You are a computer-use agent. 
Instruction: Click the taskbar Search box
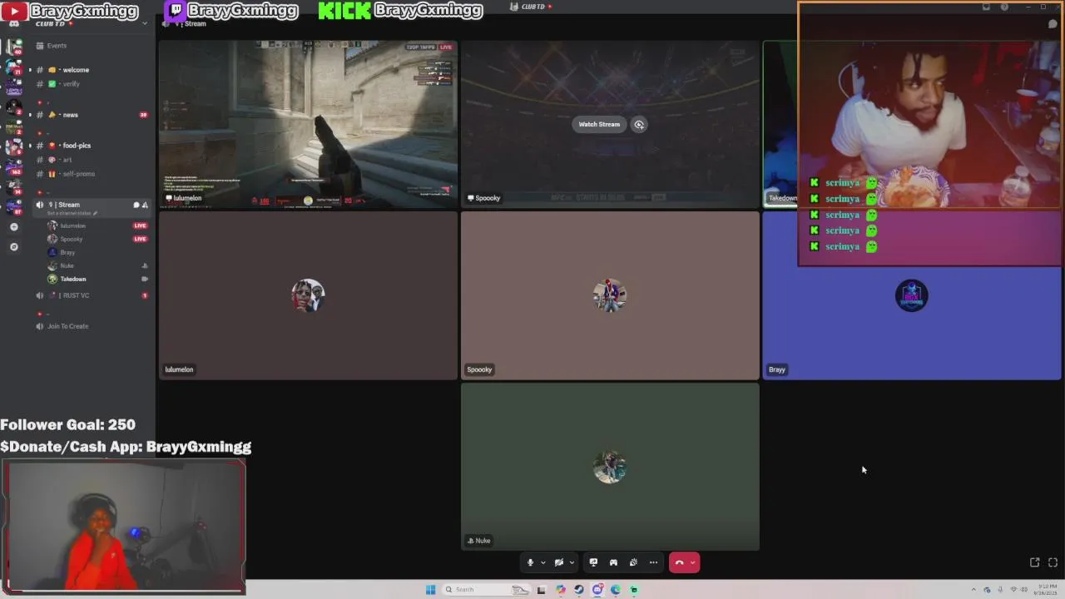click(487, 589)
